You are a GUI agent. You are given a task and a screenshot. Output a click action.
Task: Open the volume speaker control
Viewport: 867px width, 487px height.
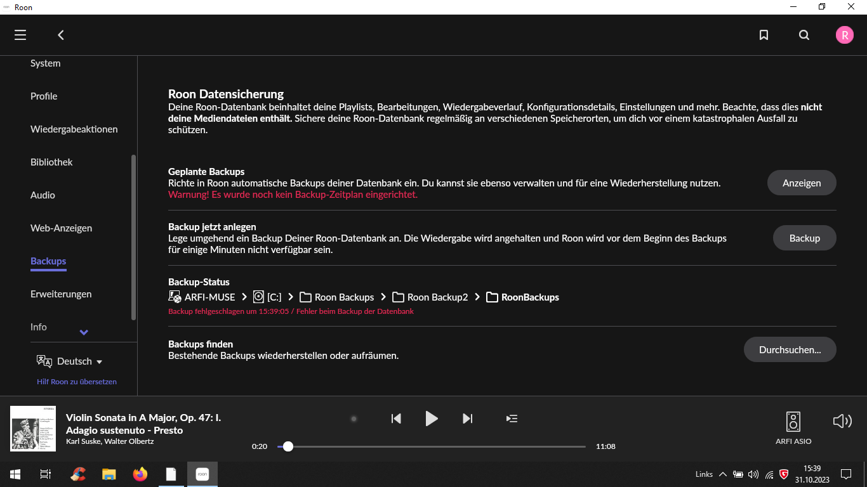pyautogui.click(x=842, y=421)
